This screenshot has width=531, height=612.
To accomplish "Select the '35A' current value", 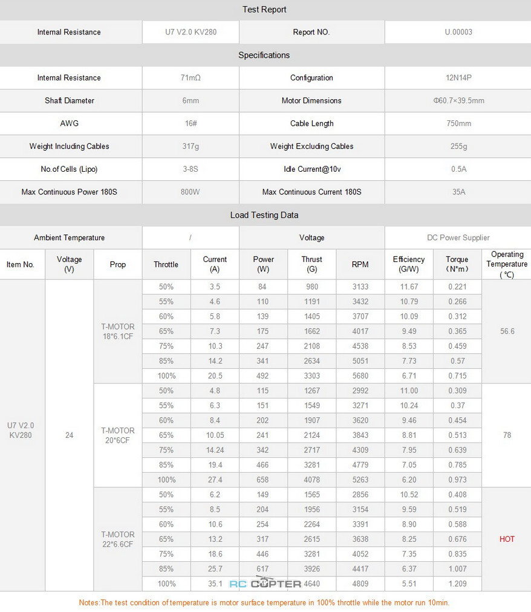I will point(458,192).
